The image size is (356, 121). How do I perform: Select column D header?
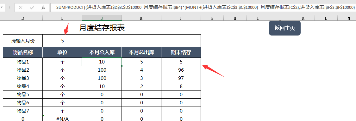(102, 18)
